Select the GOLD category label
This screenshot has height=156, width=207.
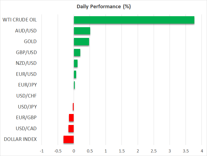point(30,41)
